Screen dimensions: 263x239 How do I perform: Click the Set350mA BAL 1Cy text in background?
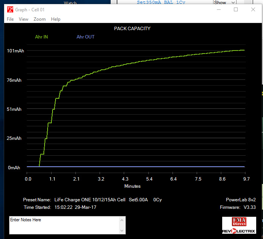162,2
